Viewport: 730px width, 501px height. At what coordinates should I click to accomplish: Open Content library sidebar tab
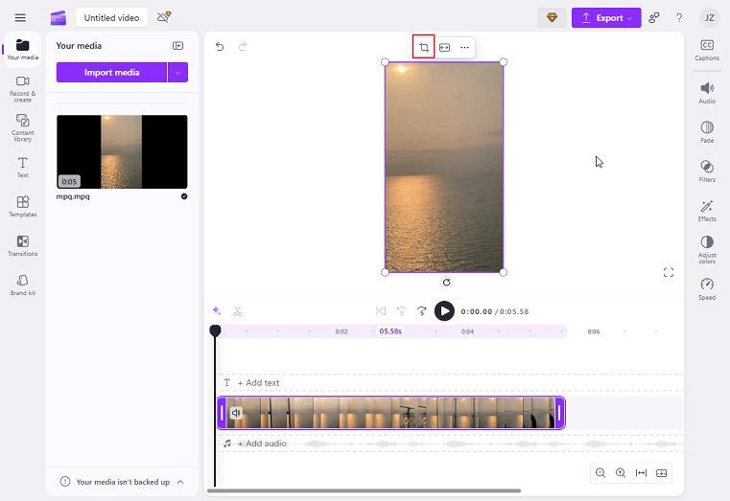[x=22, y=127]
